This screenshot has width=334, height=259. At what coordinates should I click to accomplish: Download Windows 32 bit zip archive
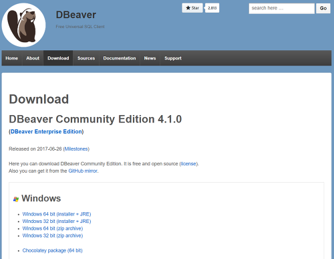(53, 236)
